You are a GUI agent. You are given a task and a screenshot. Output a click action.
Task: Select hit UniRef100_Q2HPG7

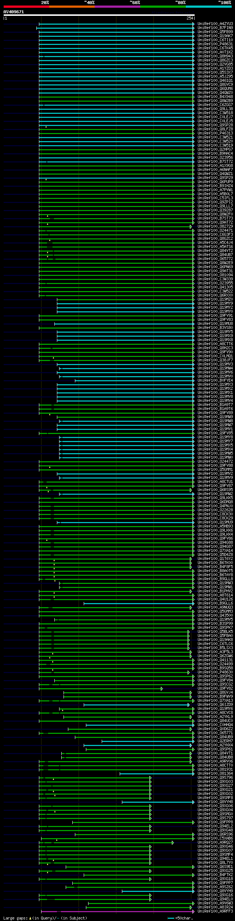[215, 149]
